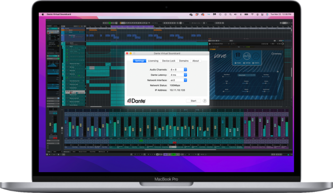Toggle the Texture layer checkbox in Verve

(244, 63)
